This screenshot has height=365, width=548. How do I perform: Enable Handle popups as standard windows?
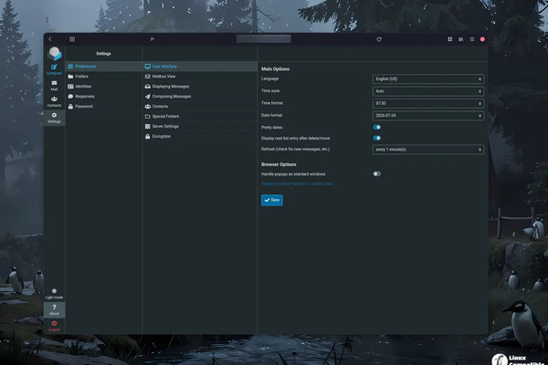[x=376, y=173]
